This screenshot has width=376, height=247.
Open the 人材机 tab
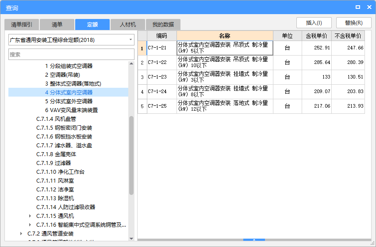[x=128, y=25]
